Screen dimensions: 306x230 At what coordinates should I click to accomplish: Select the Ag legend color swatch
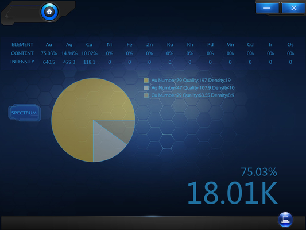click(x=146, y=88)
